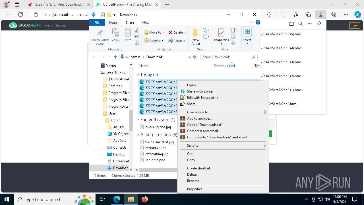Select nudeengland.jpg file
This screenshot has height=205, width=364.
tap(158, 127)
